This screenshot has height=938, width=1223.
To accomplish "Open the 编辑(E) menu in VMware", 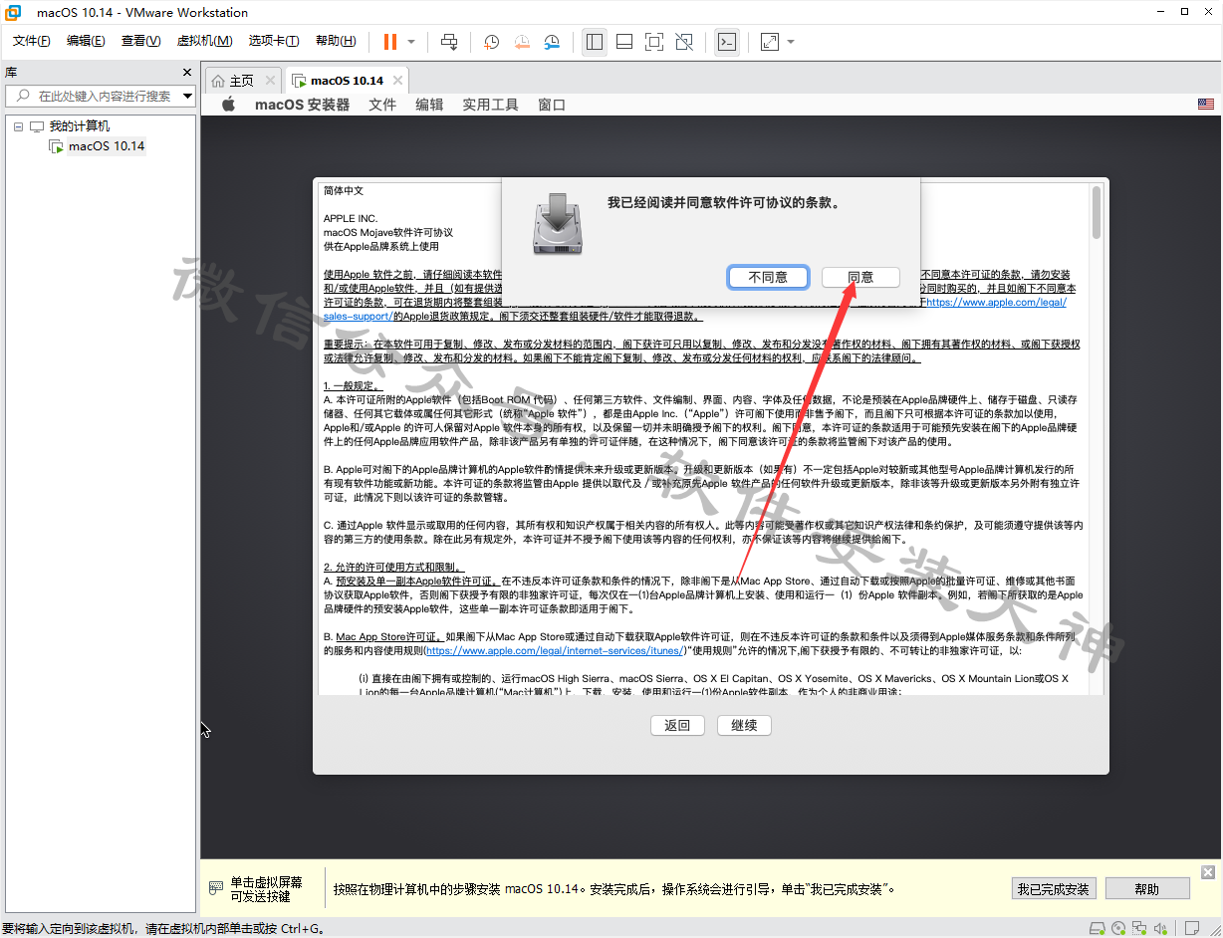I will click(86, 41).
